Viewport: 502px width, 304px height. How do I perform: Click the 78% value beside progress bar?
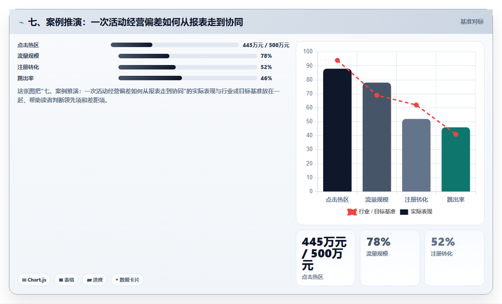pyautogui.click(x=266, y=56)
